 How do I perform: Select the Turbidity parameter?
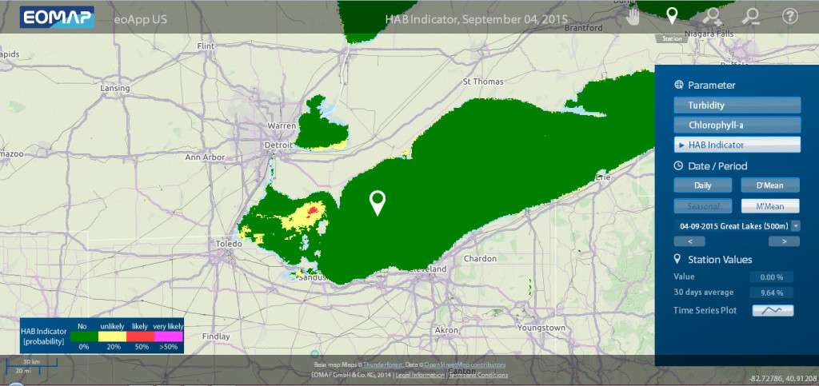coord(737,105)
